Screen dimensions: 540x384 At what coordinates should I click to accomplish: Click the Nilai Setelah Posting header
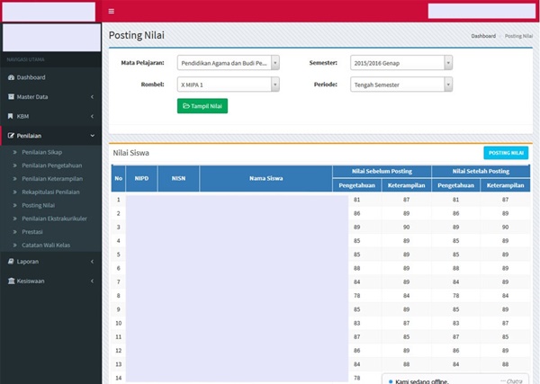pos(481,172)
